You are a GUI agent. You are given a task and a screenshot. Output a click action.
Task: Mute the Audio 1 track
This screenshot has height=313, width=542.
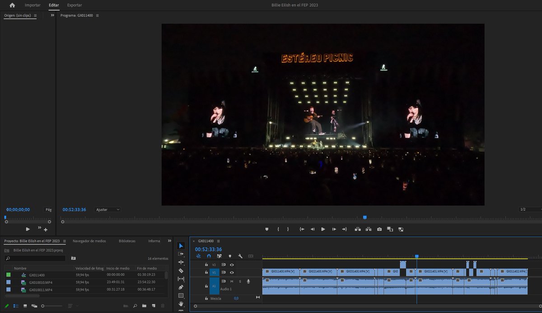point(232,281)
